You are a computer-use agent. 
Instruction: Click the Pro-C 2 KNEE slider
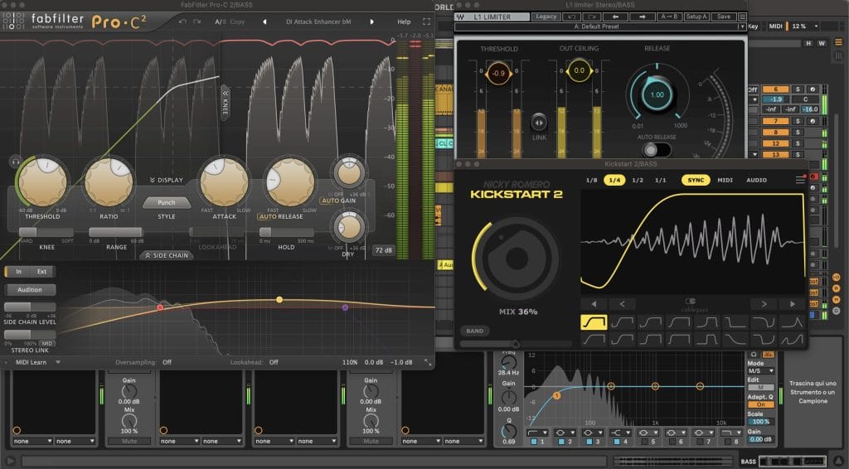coord(46,232)
